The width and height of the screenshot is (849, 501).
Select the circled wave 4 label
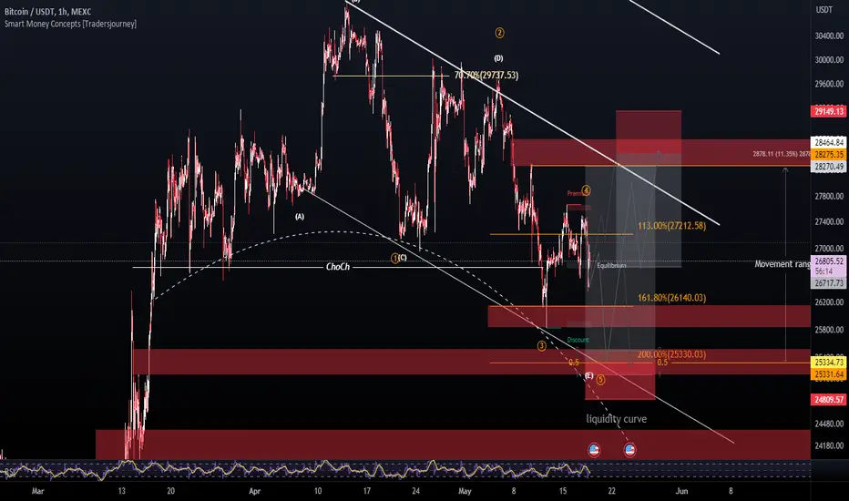click(x=586, y=190)
